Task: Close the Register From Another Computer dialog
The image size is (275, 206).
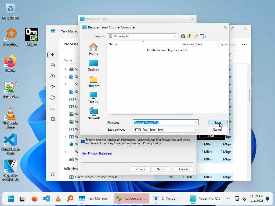Action: [225, 27]
